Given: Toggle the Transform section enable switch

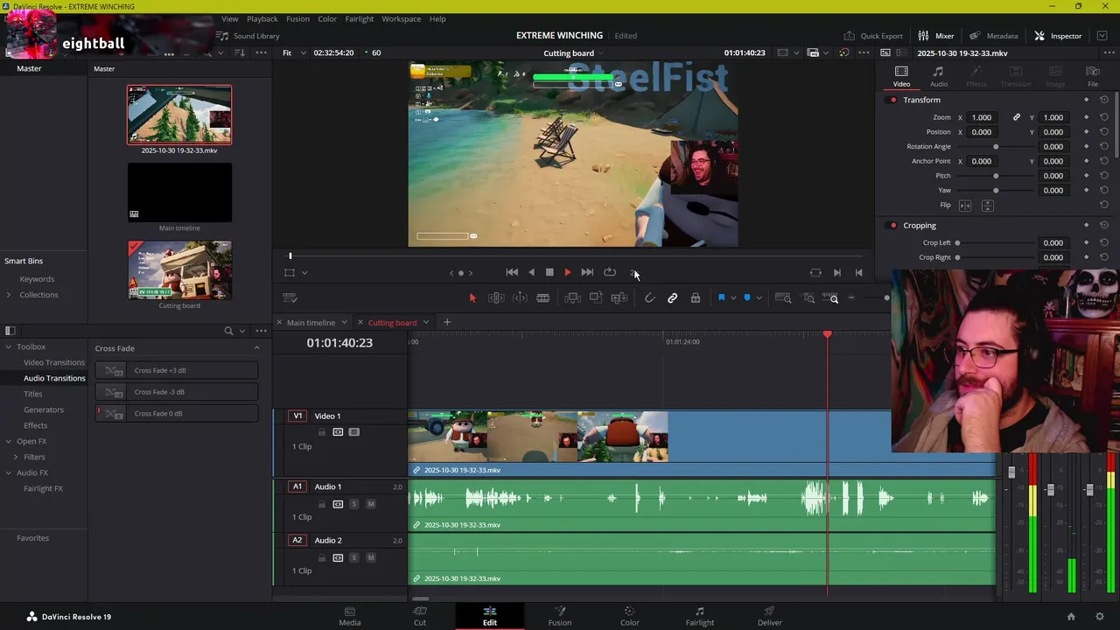Looking at the screenshot, I should coord(892,100).
